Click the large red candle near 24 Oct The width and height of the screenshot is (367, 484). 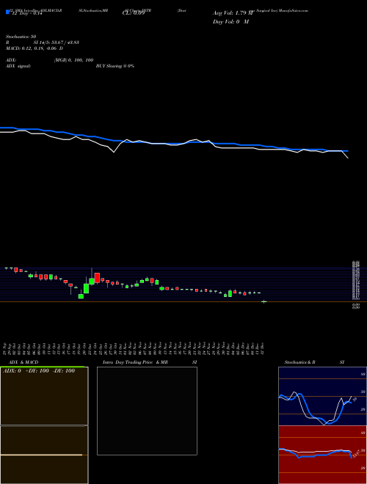(x=97, y=277)
